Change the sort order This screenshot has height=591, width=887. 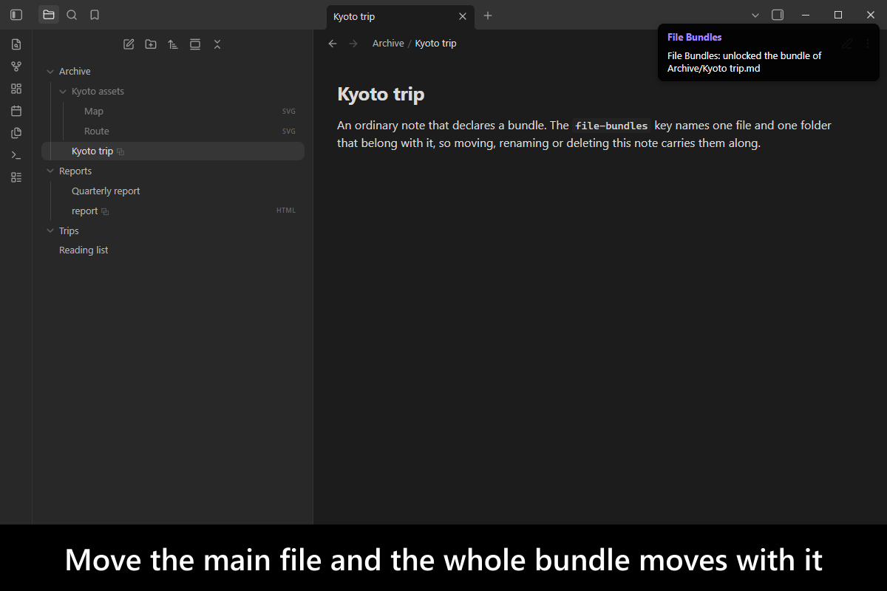point(173,44)
